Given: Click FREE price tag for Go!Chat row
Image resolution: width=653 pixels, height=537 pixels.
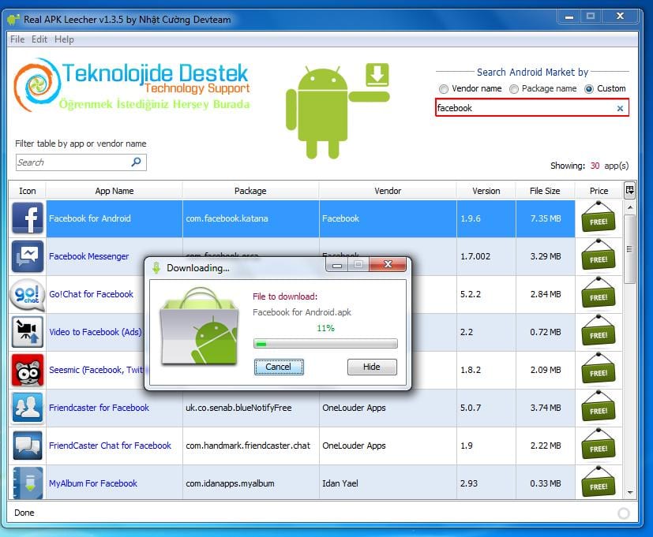Looking at the screenshot, I should click(599, 293).
